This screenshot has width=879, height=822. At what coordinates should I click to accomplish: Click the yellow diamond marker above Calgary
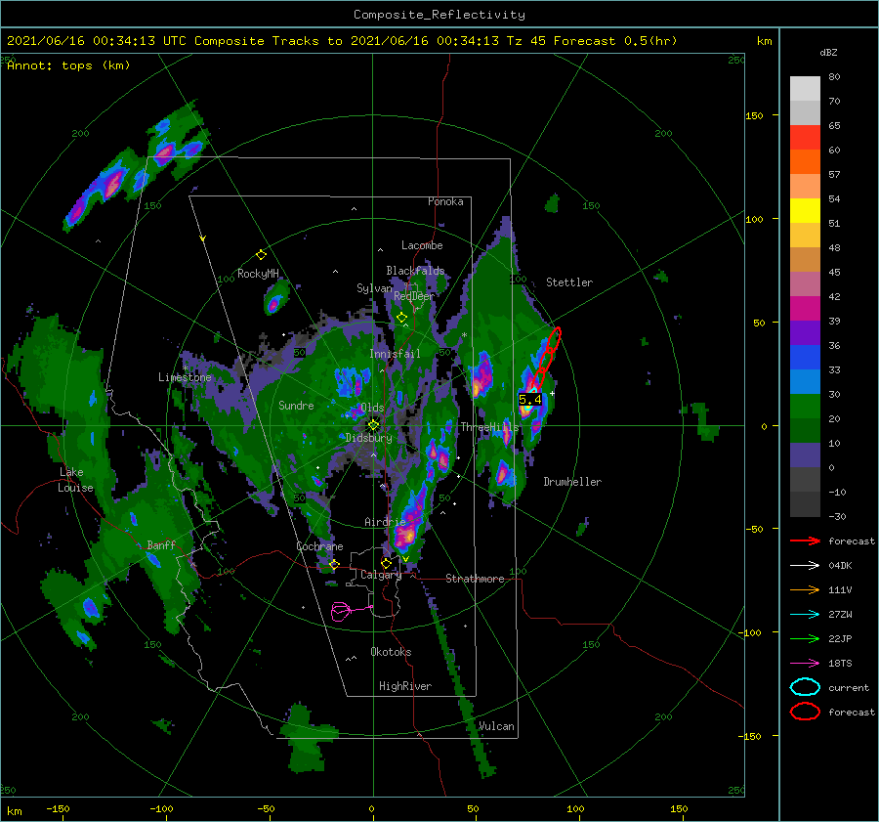pos(386,563)
